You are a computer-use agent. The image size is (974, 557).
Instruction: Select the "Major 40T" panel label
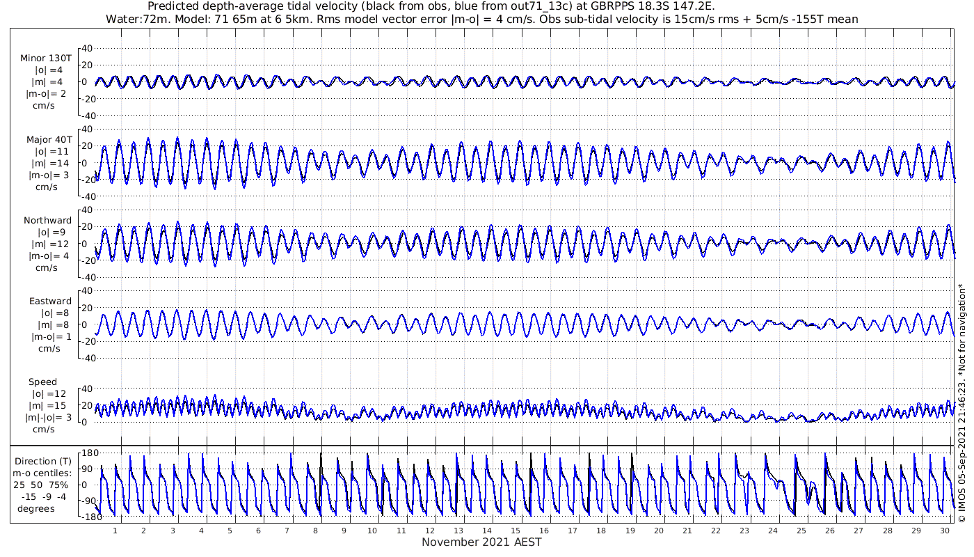coord(48,139)
